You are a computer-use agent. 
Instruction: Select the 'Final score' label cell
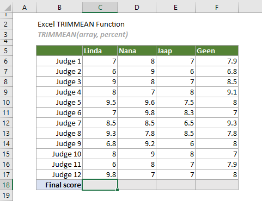(x=59, y=185)
